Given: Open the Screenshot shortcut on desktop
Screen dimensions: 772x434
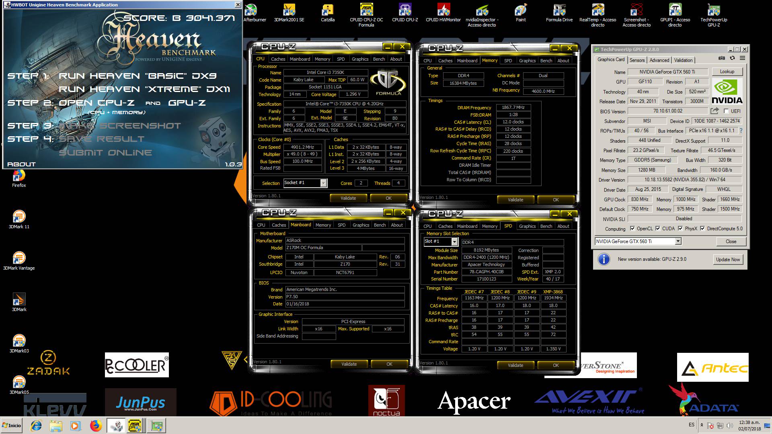Looking at the screenshot, I should click(x=636, y=15).
